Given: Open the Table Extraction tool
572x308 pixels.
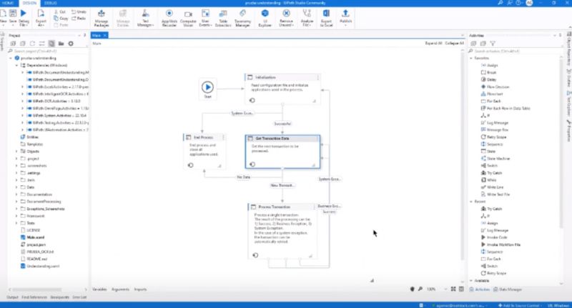Looking at the screenshot, I should pyautogui.click(x=223, y=18).
